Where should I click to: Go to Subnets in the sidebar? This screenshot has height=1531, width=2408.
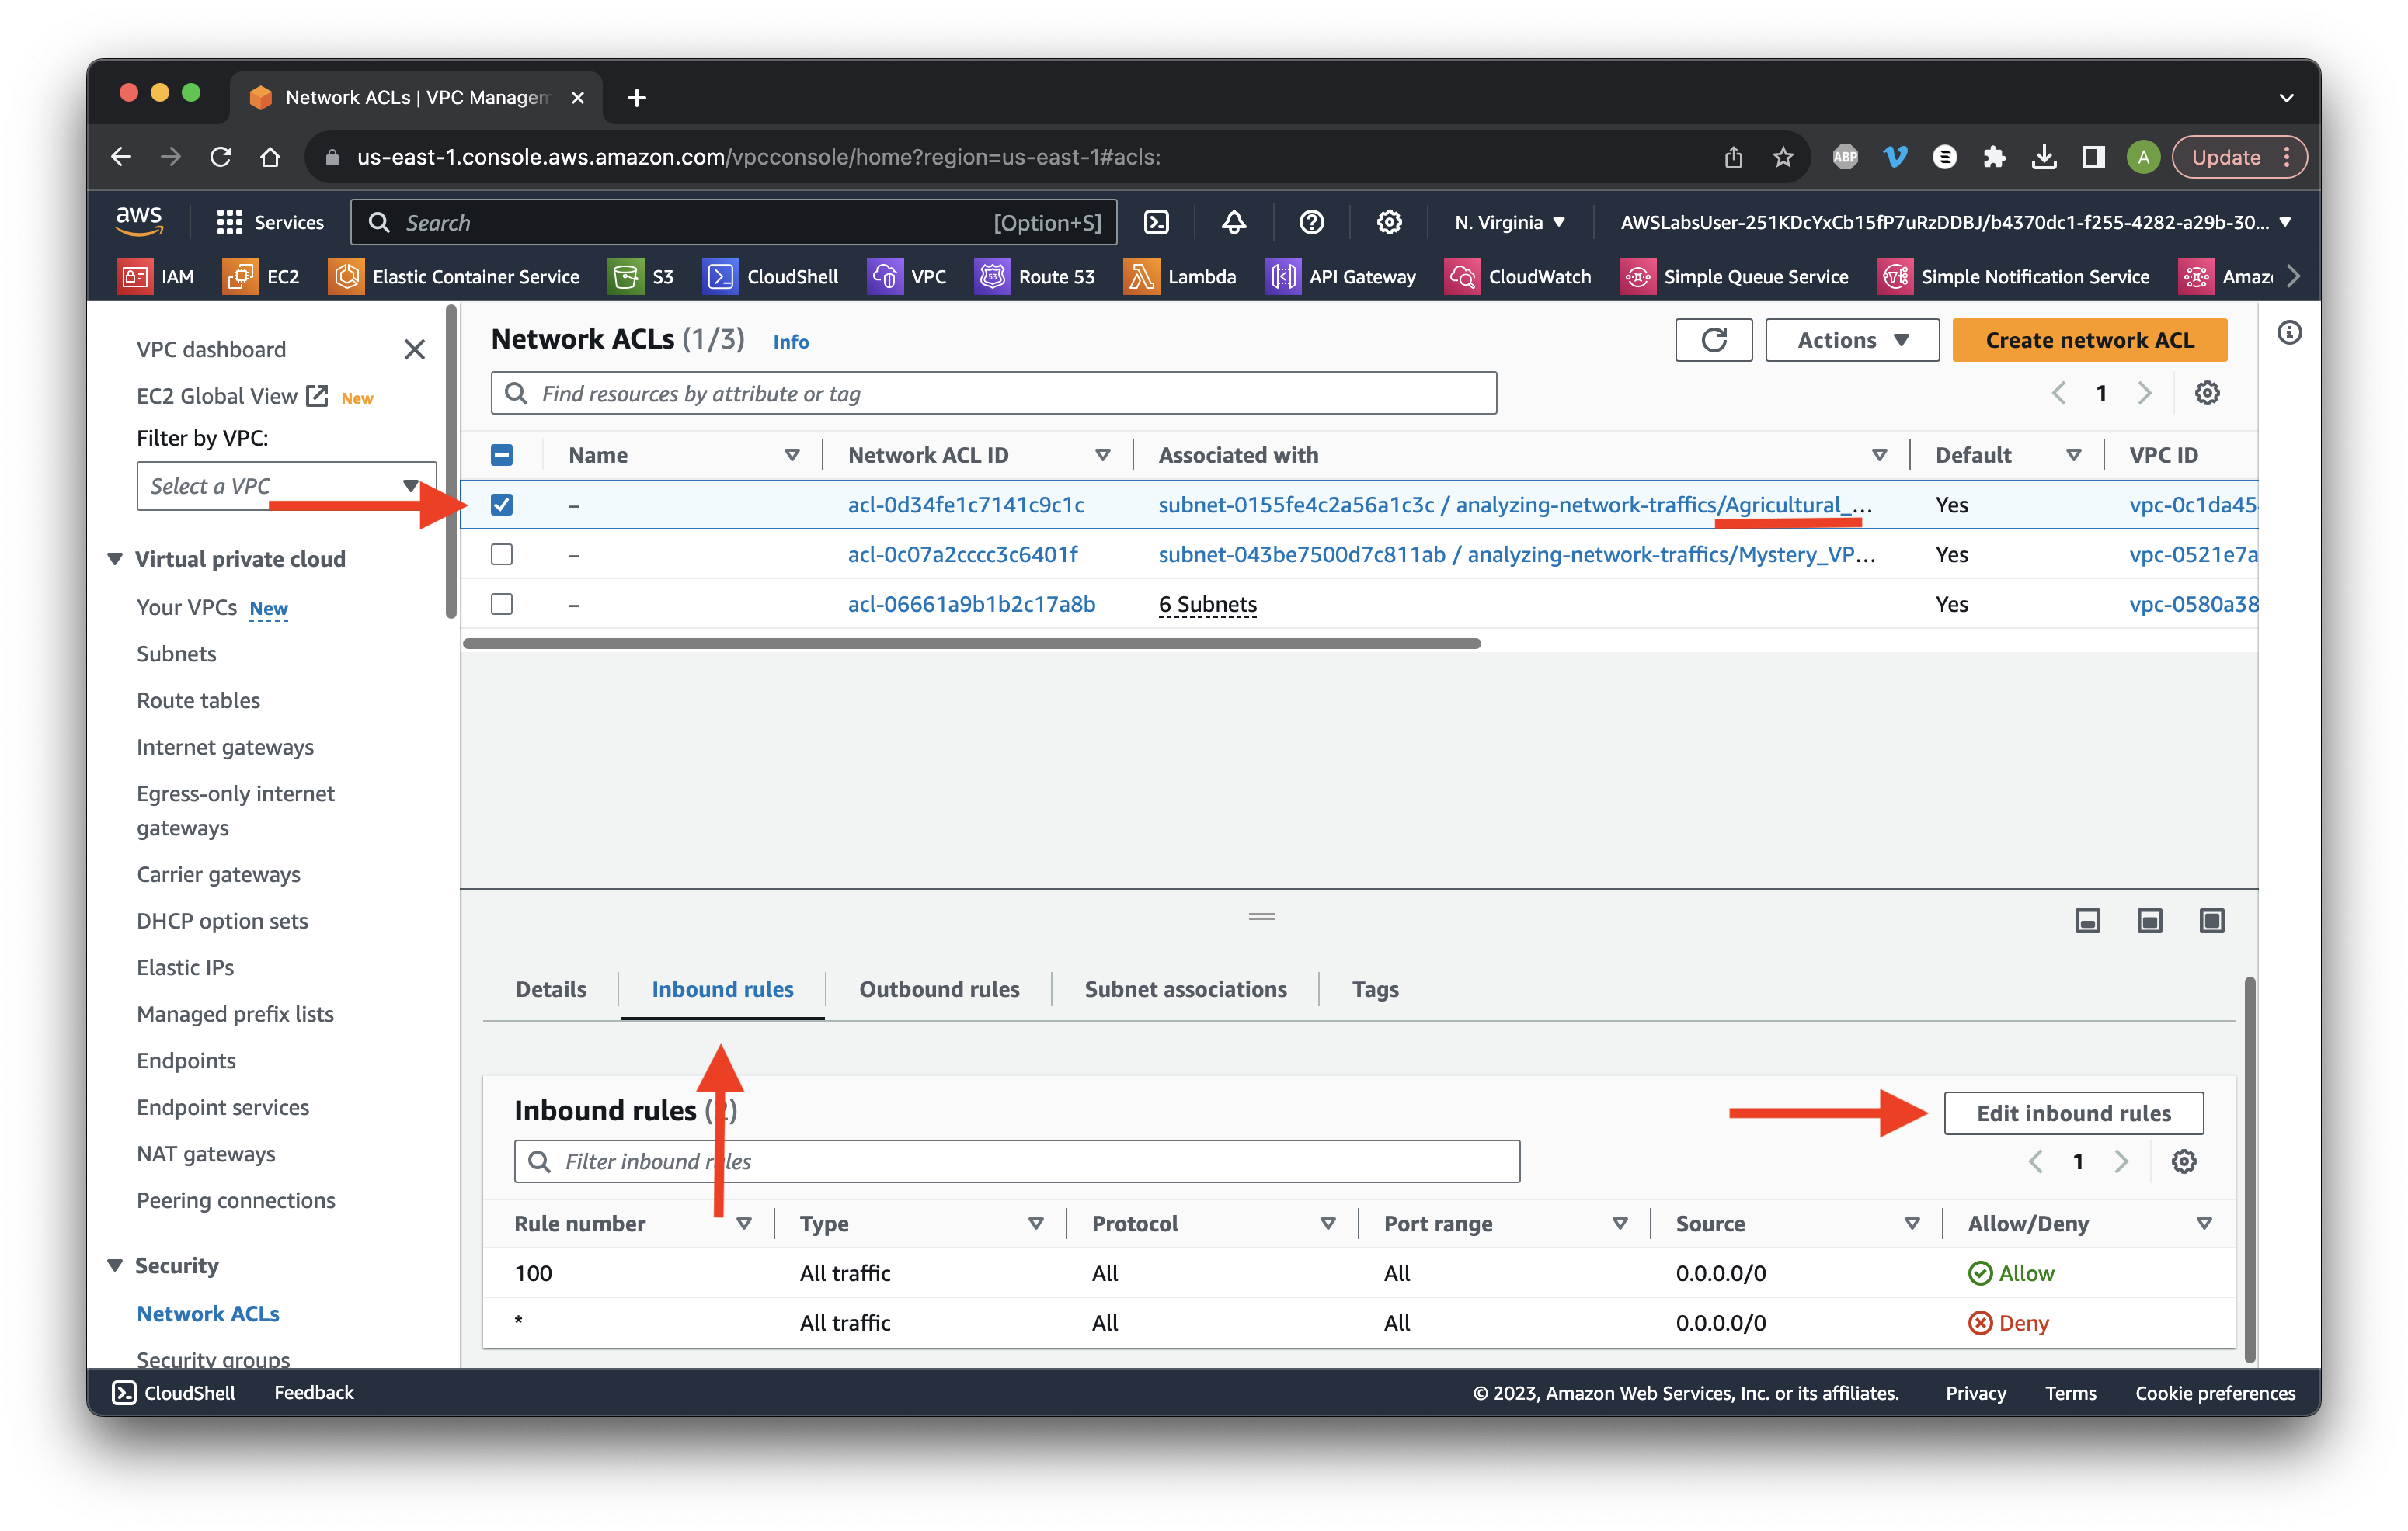(176, 654)
